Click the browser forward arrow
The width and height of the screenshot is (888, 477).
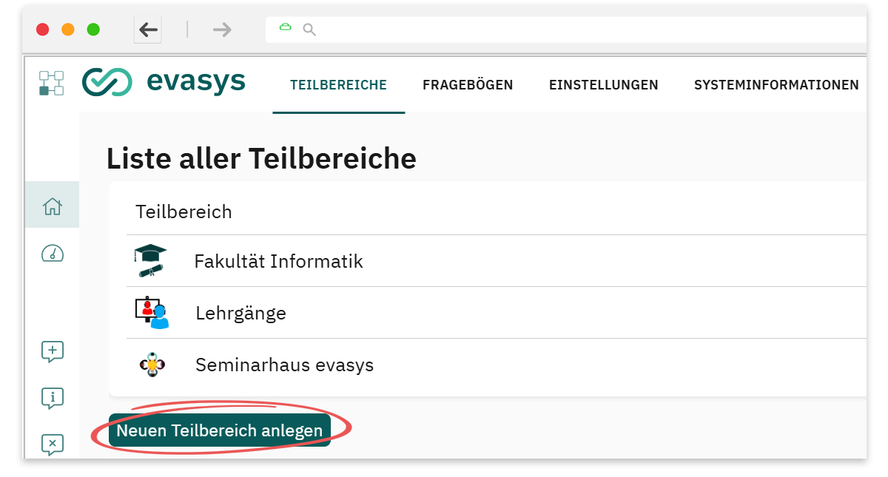click(221, 30)
